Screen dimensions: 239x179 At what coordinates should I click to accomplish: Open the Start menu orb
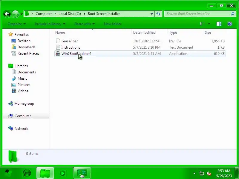(x=8, y=173)
